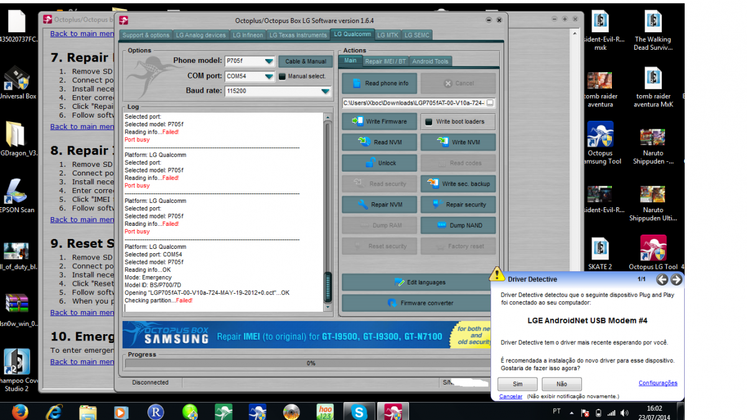
Task: Open Octopus LG Tool desktop shortcut
Action: (653, 253)
